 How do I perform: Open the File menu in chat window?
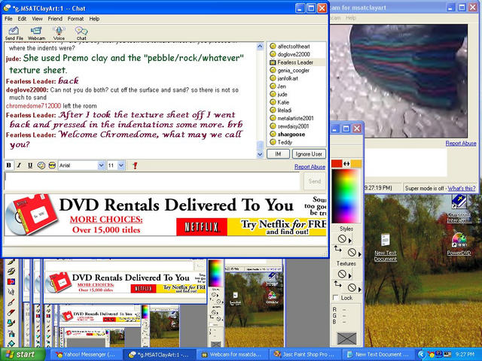8,19
